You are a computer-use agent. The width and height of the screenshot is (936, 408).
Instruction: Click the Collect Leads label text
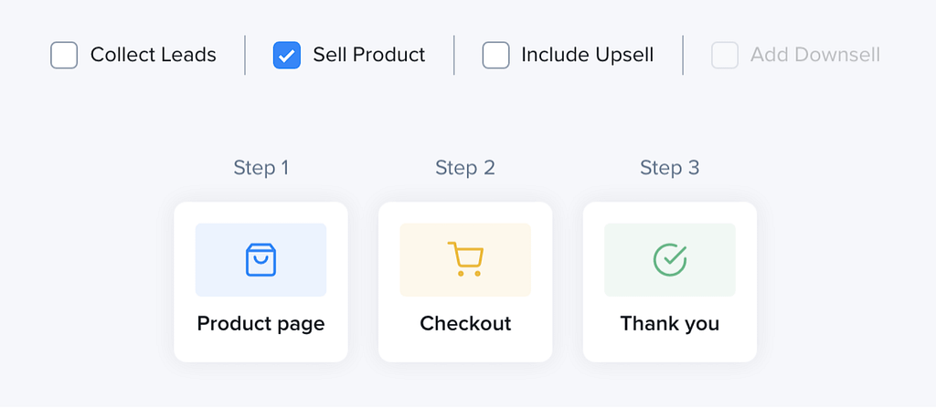[154, 55]
